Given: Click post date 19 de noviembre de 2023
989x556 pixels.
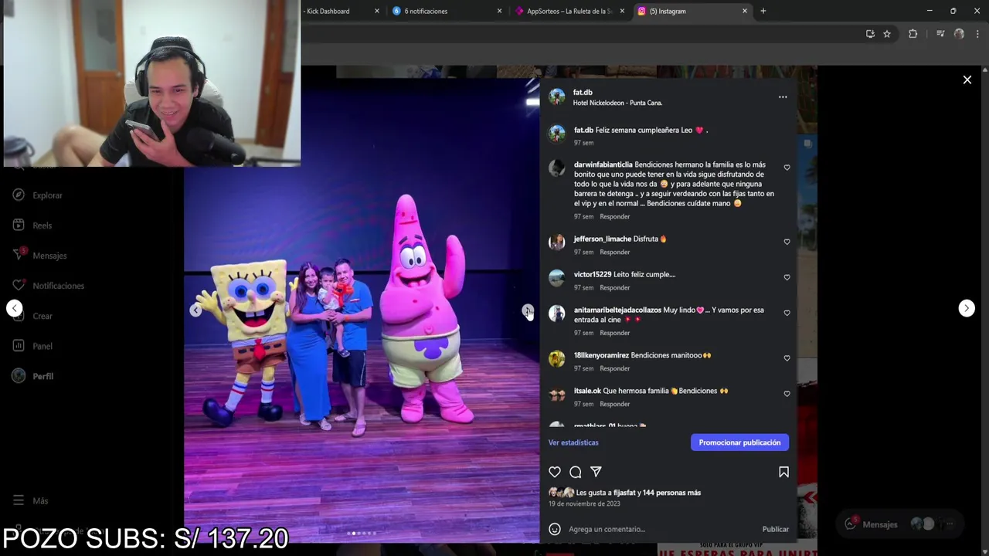Looking at the screenshot, I should [584, 503].
